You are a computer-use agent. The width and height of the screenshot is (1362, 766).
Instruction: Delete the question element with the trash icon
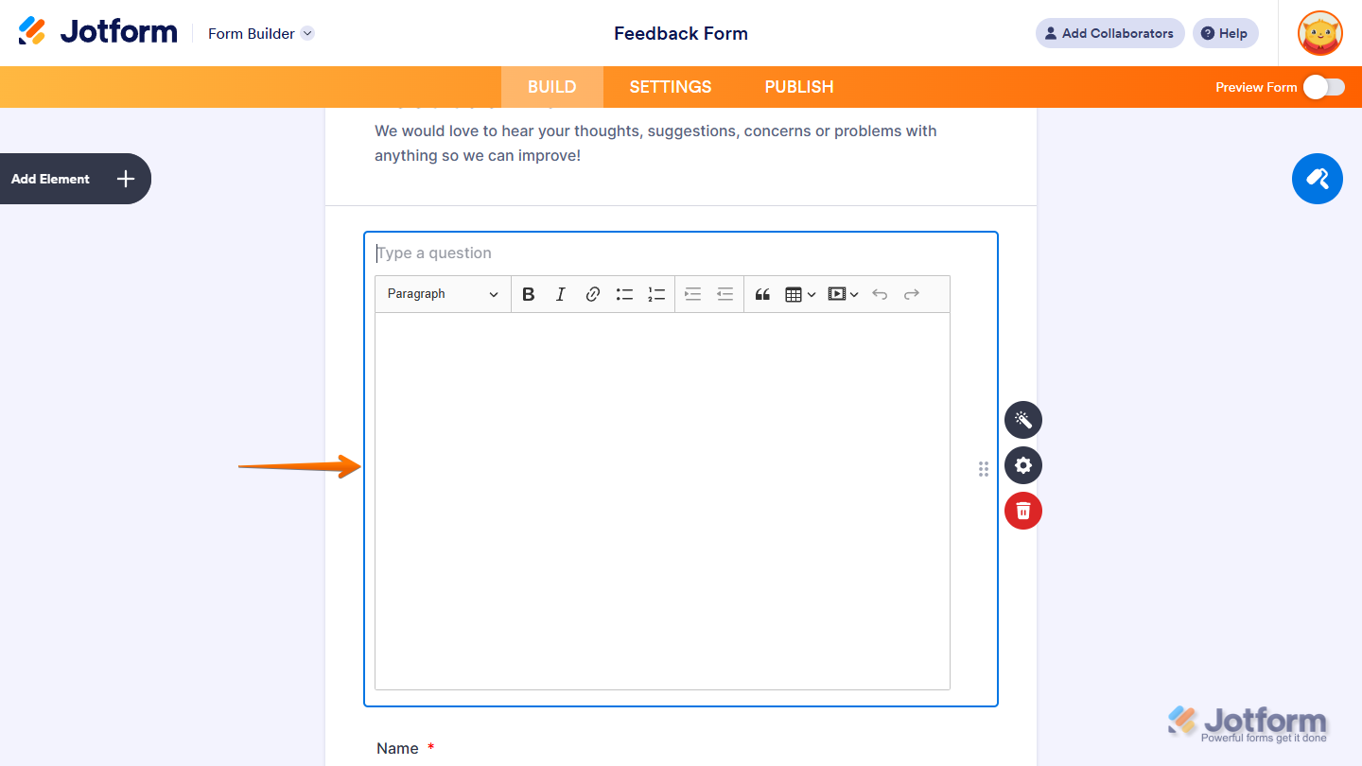point(1022,510)
